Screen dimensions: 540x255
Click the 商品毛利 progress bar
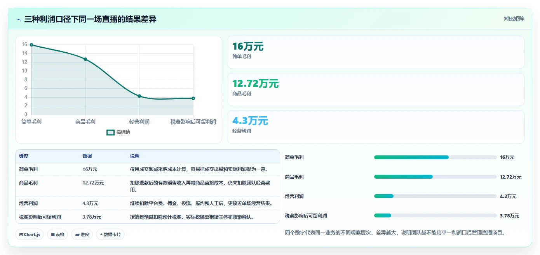pyautogui.click(x=435, y=177)
